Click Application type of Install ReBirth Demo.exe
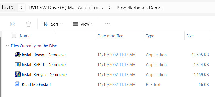 156,64
